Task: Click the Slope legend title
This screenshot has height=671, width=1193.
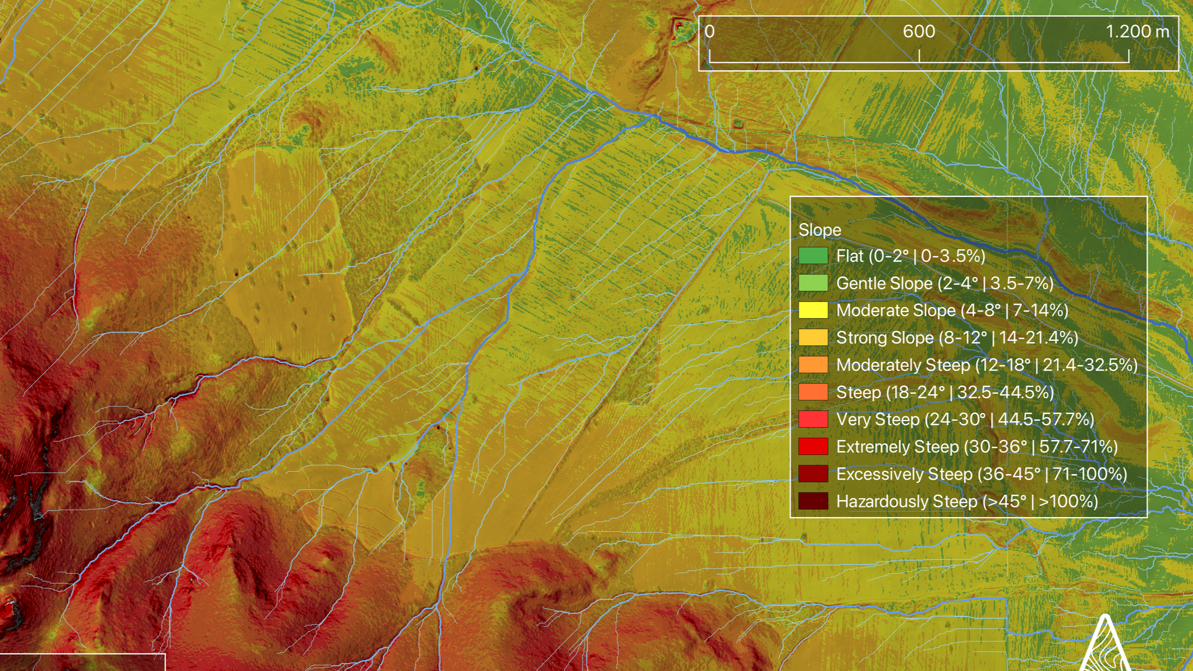Action: pos(820,230)
